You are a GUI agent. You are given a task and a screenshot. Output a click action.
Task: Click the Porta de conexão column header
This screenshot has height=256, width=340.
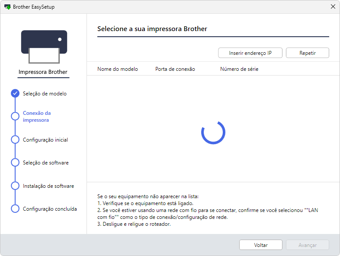tap(175, 69)
